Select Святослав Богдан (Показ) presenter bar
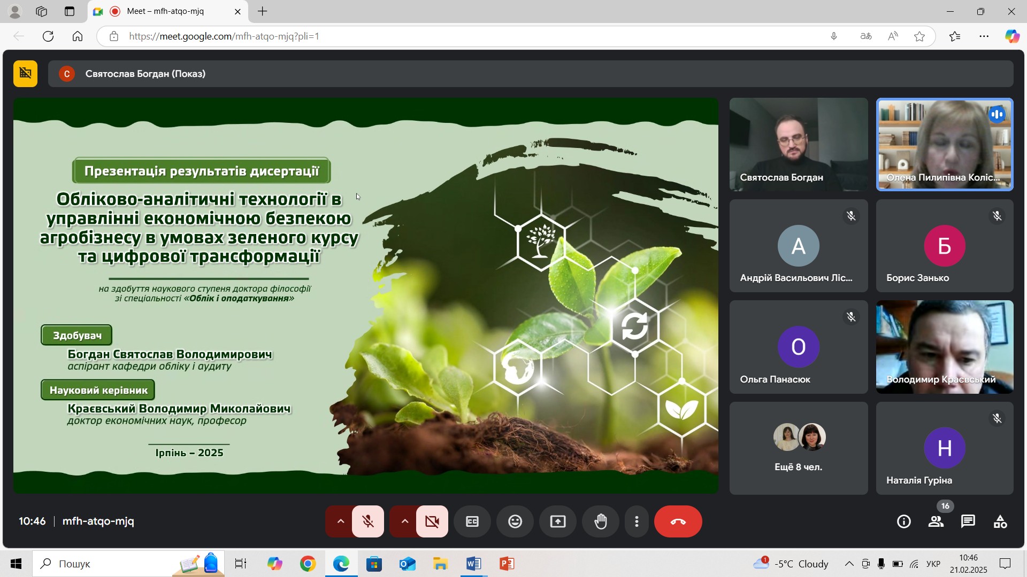 531,74
